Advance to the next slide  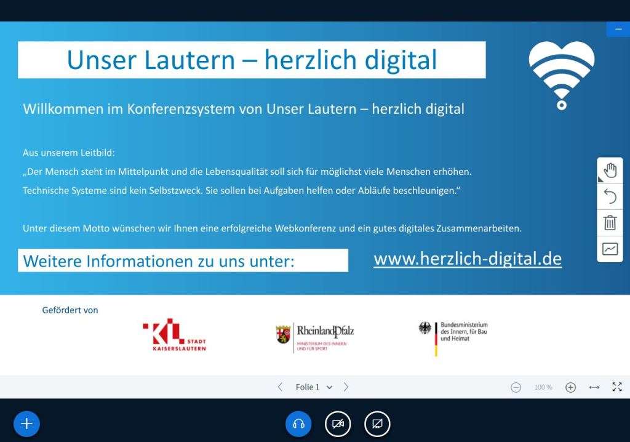(x=346, y=387)
